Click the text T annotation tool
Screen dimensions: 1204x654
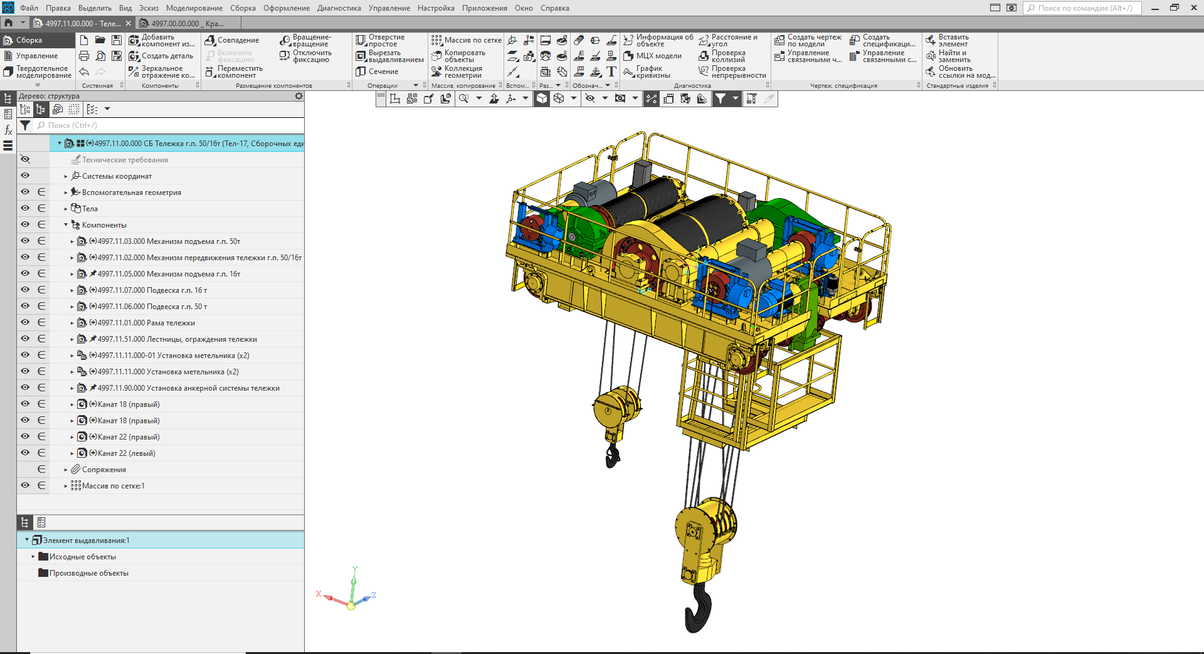(611, 72)
